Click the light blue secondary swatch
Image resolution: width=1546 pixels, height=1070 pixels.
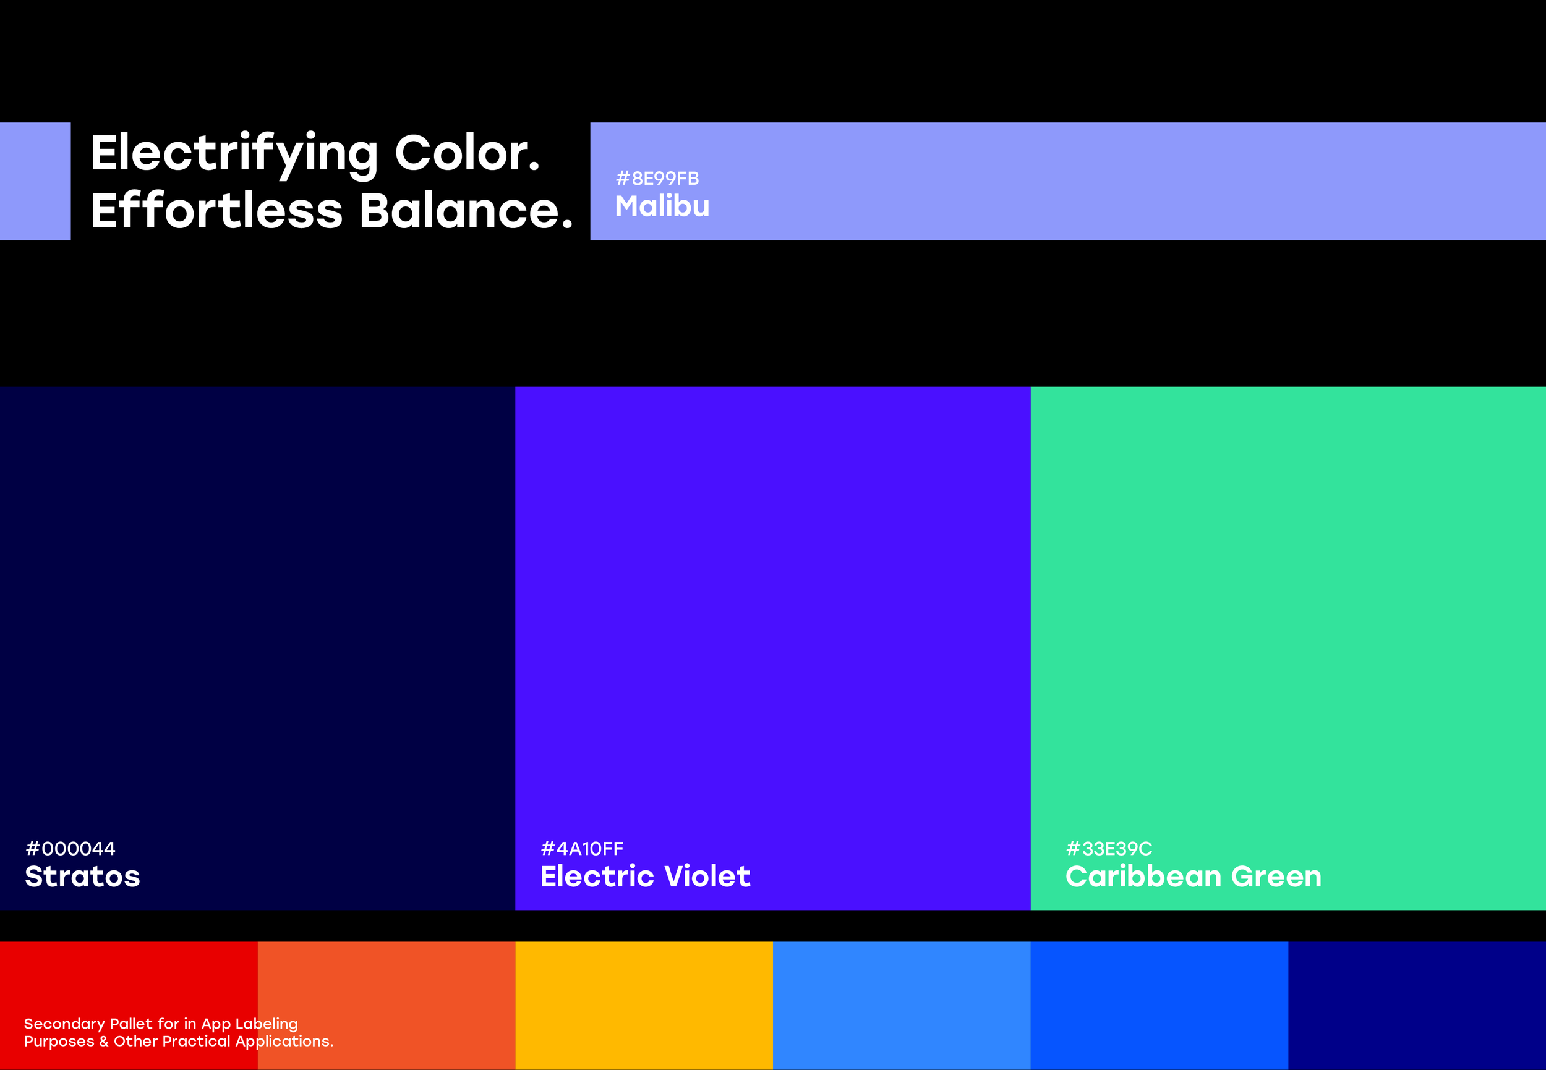click(x=902, y=1006)
